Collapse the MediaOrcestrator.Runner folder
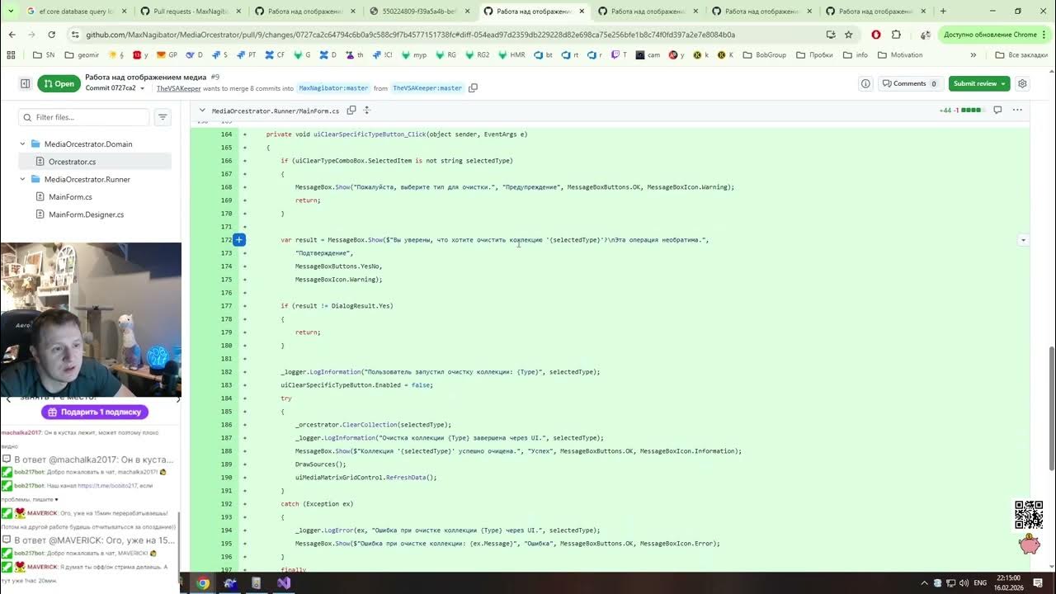The height and width of the screenshot is (594, 1056). (22, 179)
